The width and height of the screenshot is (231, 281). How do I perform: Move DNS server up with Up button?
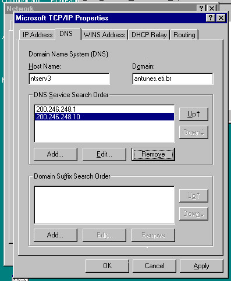click(194, 114)
